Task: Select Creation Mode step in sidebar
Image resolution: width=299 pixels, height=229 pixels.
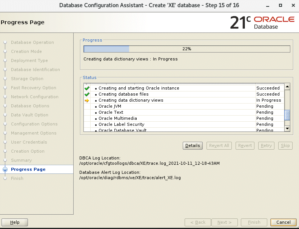Action: tap(26, 51)
